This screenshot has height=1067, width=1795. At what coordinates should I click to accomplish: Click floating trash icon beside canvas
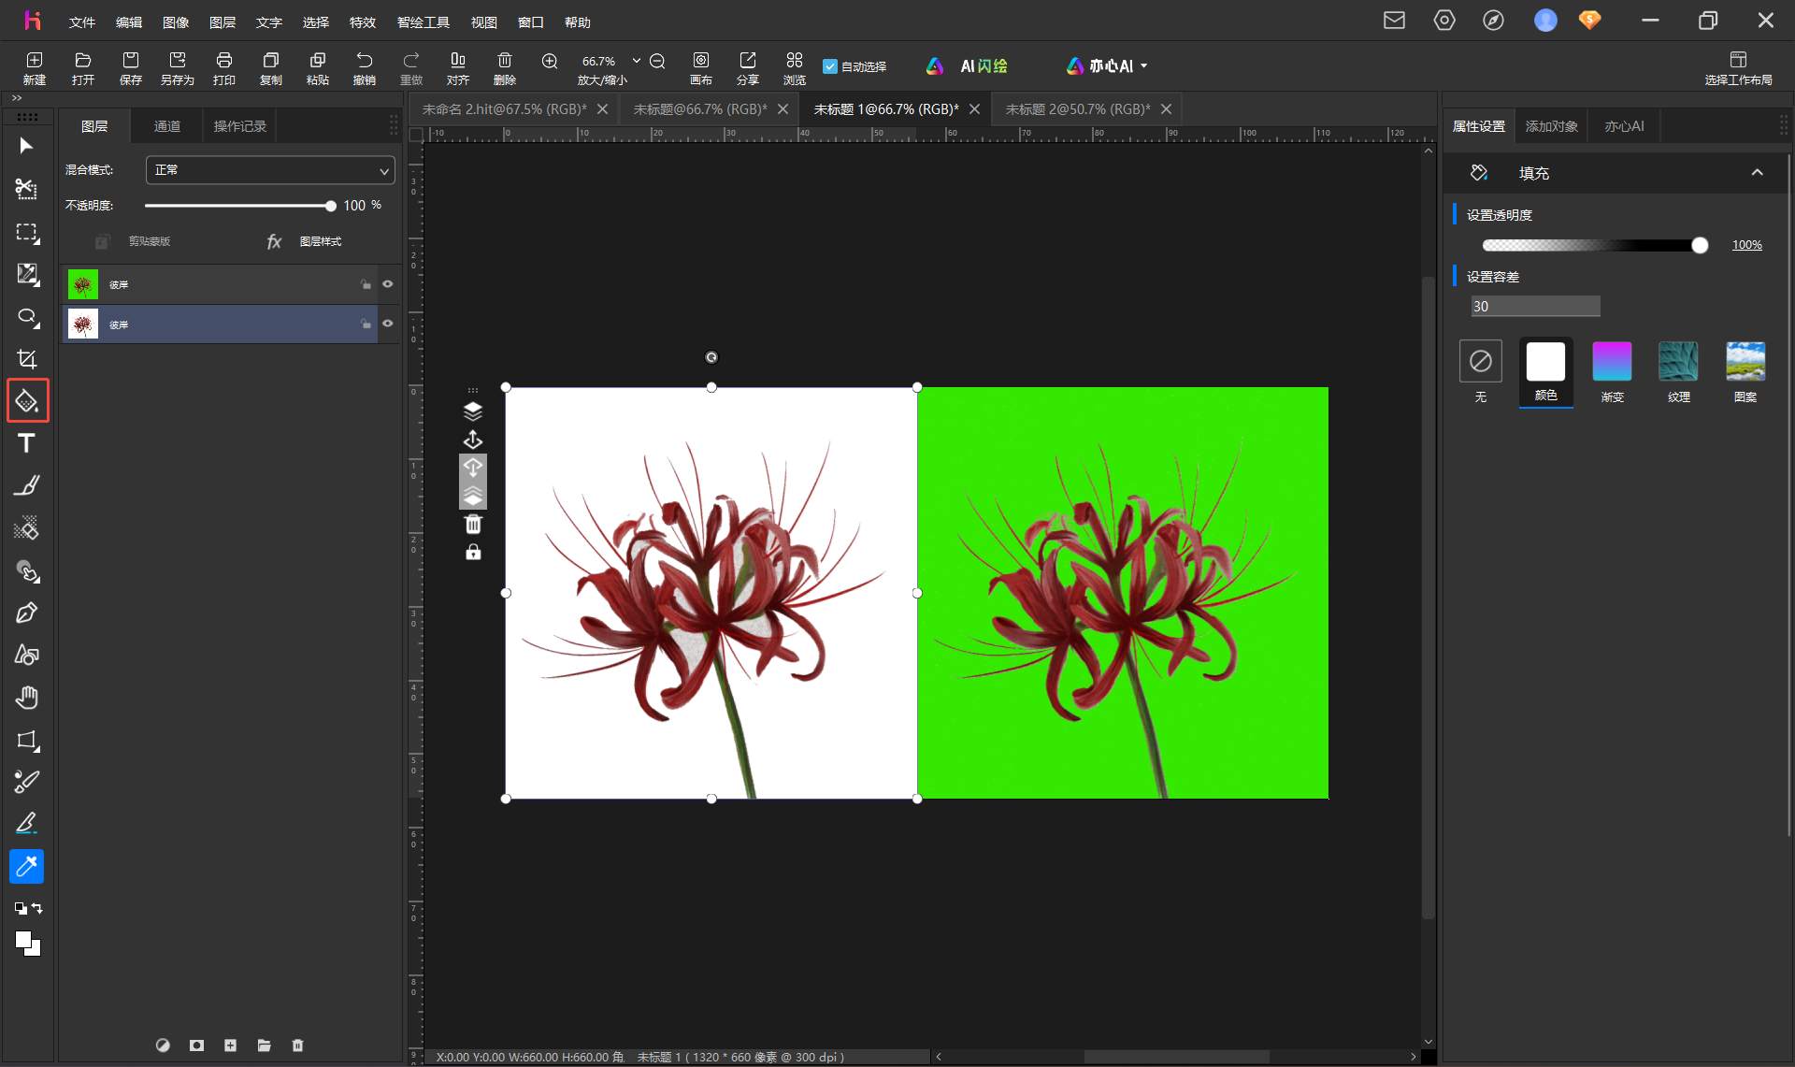coord(473,524)
